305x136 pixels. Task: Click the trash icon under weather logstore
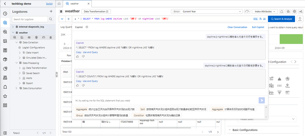pos(51,37)
